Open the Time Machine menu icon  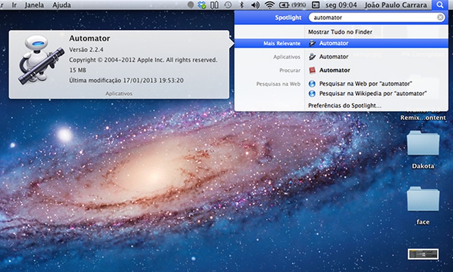(227, 5)
